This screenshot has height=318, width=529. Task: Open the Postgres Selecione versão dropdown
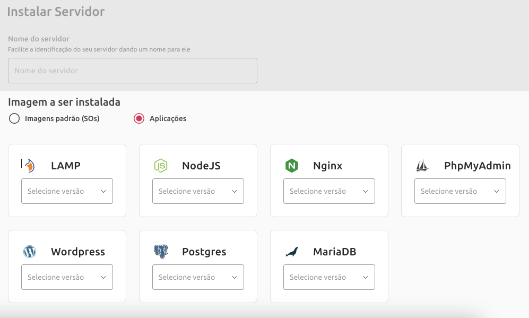coord(198,277)
